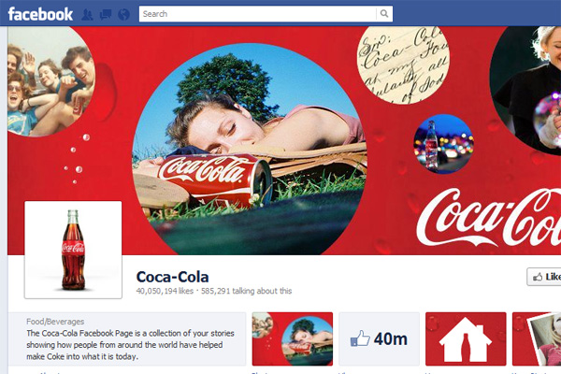Open the messages icon
The image size is (561, 374).
pos(106,15)
